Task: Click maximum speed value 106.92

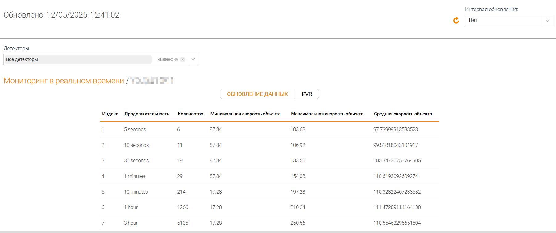Action: pos(298,145)
